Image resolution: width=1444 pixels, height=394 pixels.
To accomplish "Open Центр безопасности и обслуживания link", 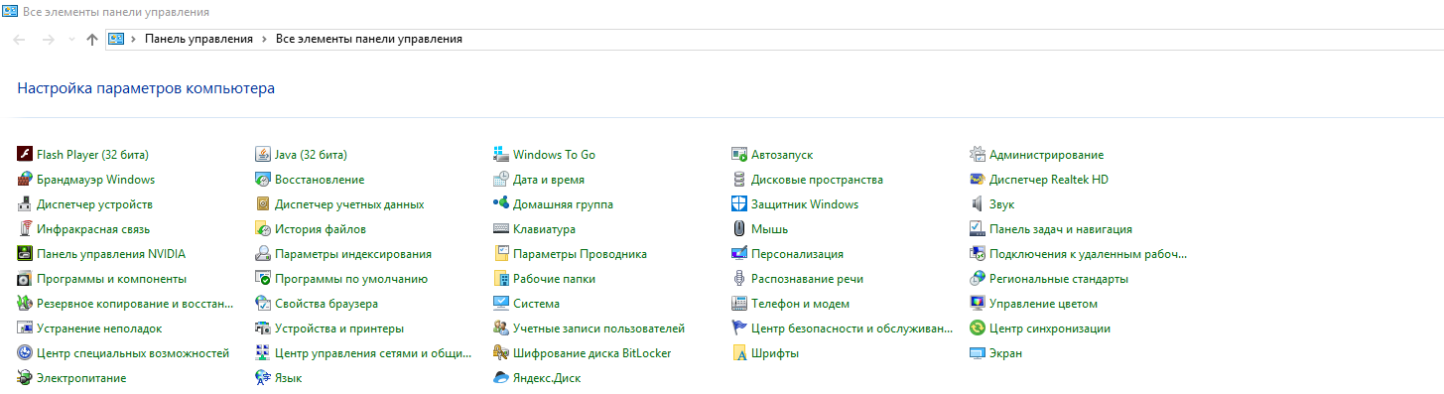I will 851,328.
